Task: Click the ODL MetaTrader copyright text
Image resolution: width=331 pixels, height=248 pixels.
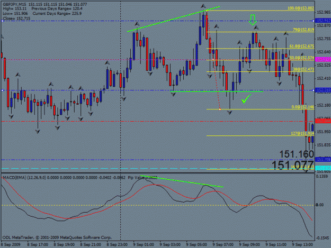Action: [57, 237]
